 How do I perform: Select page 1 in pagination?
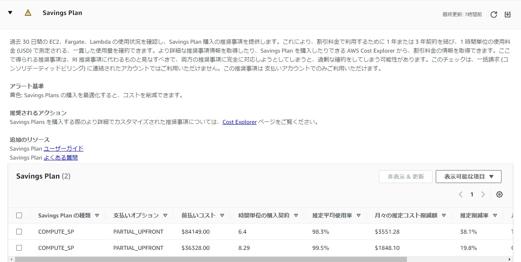tap(472, 194)
